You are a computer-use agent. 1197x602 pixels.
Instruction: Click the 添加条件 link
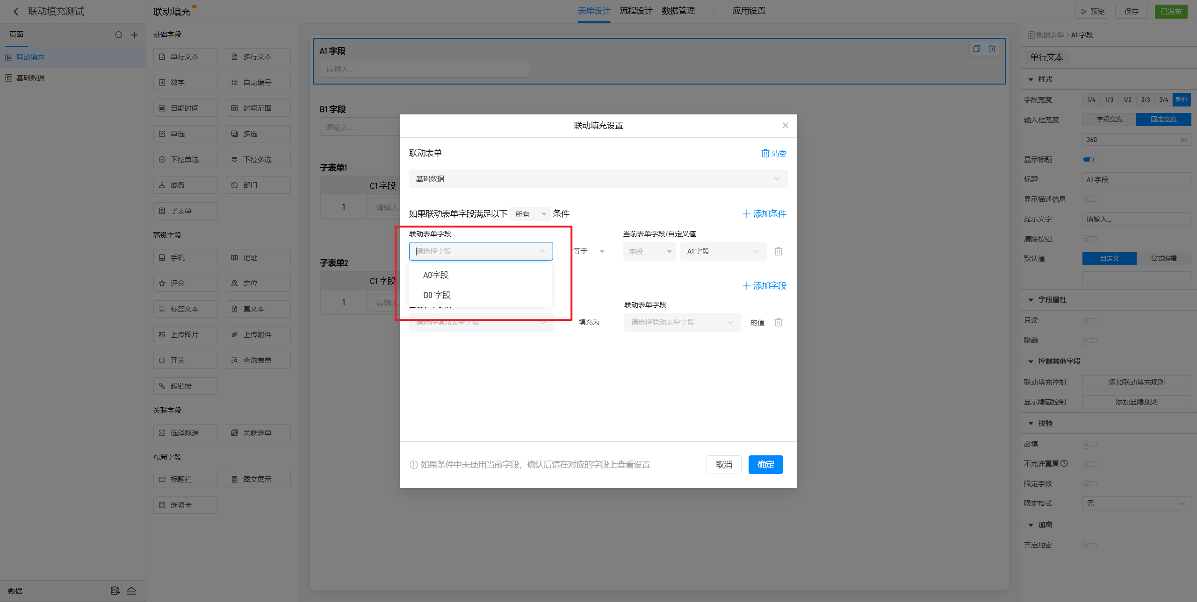tap(764, 214)
